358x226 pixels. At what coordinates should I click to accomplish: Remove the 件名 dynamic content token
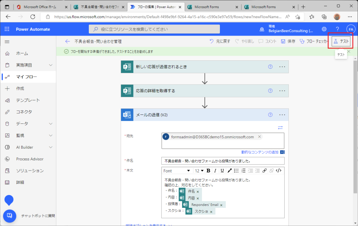198,191
